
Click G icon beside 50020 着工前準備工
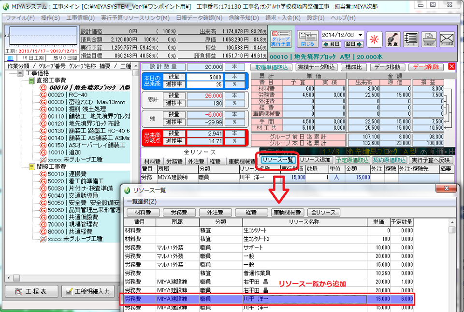43,181
